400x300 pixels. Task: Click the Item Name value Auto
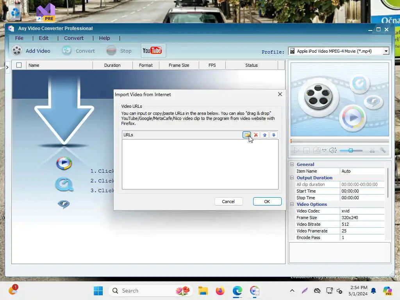[362, 171]
